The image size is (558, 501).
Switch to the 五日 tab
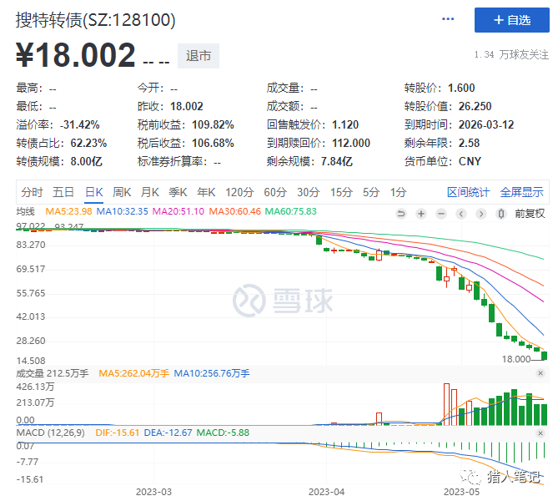(63, 192)
